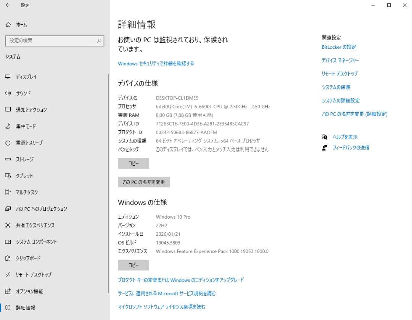Select version value 22H2
The height and width of the screenshot is (320, 412).
point(161,226)
